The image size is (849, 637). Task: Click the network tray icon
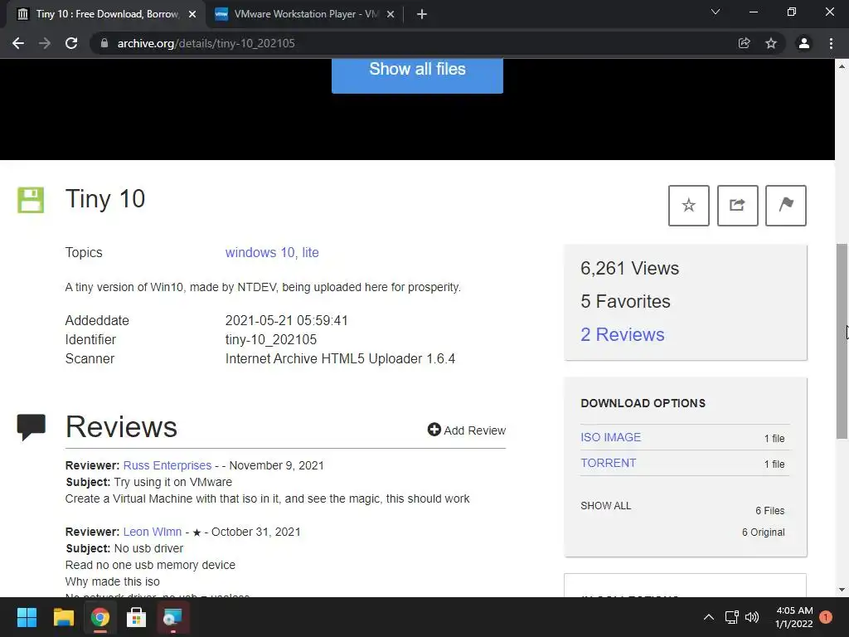[731, 617]
